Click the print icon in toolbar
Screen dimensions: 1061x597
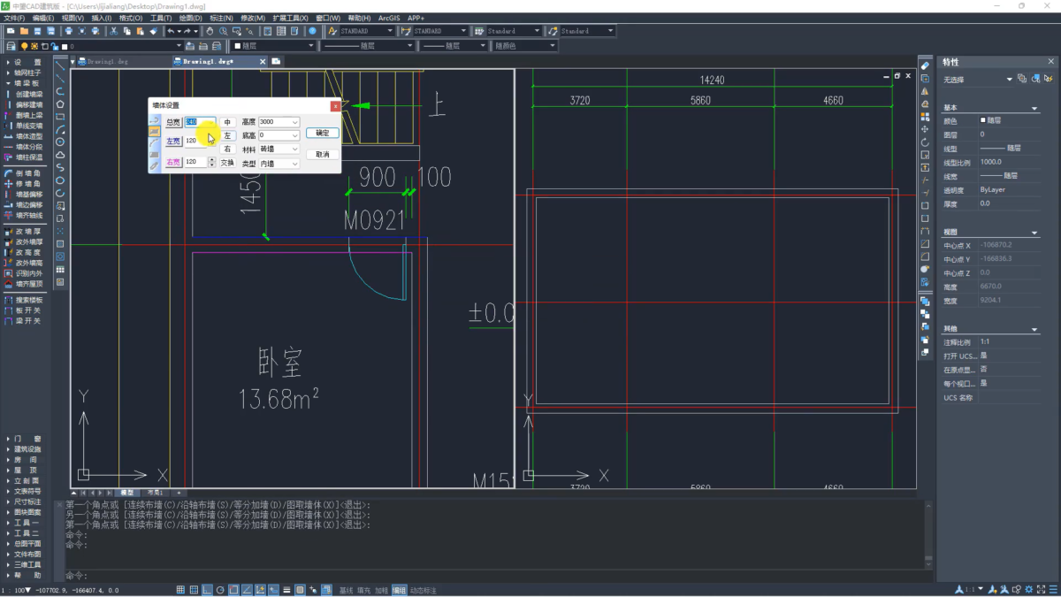point(68,31)
